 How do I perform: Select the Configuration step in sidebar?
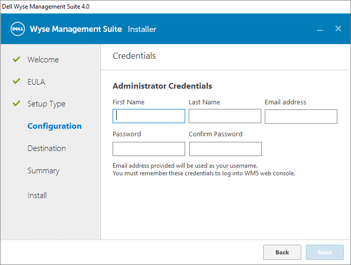click(54, 126)
